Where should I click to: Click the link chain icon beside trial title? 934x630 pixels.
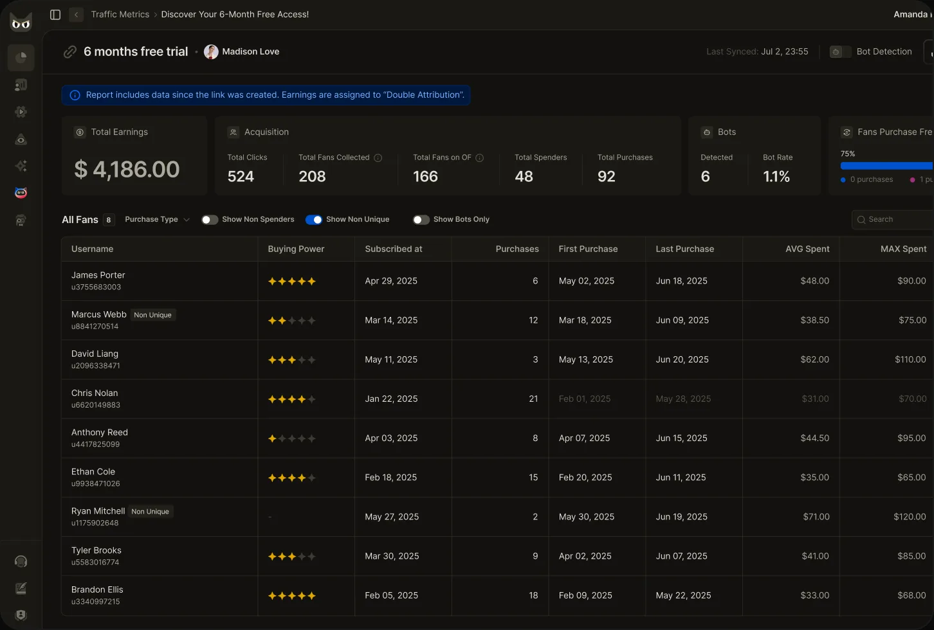70,52
